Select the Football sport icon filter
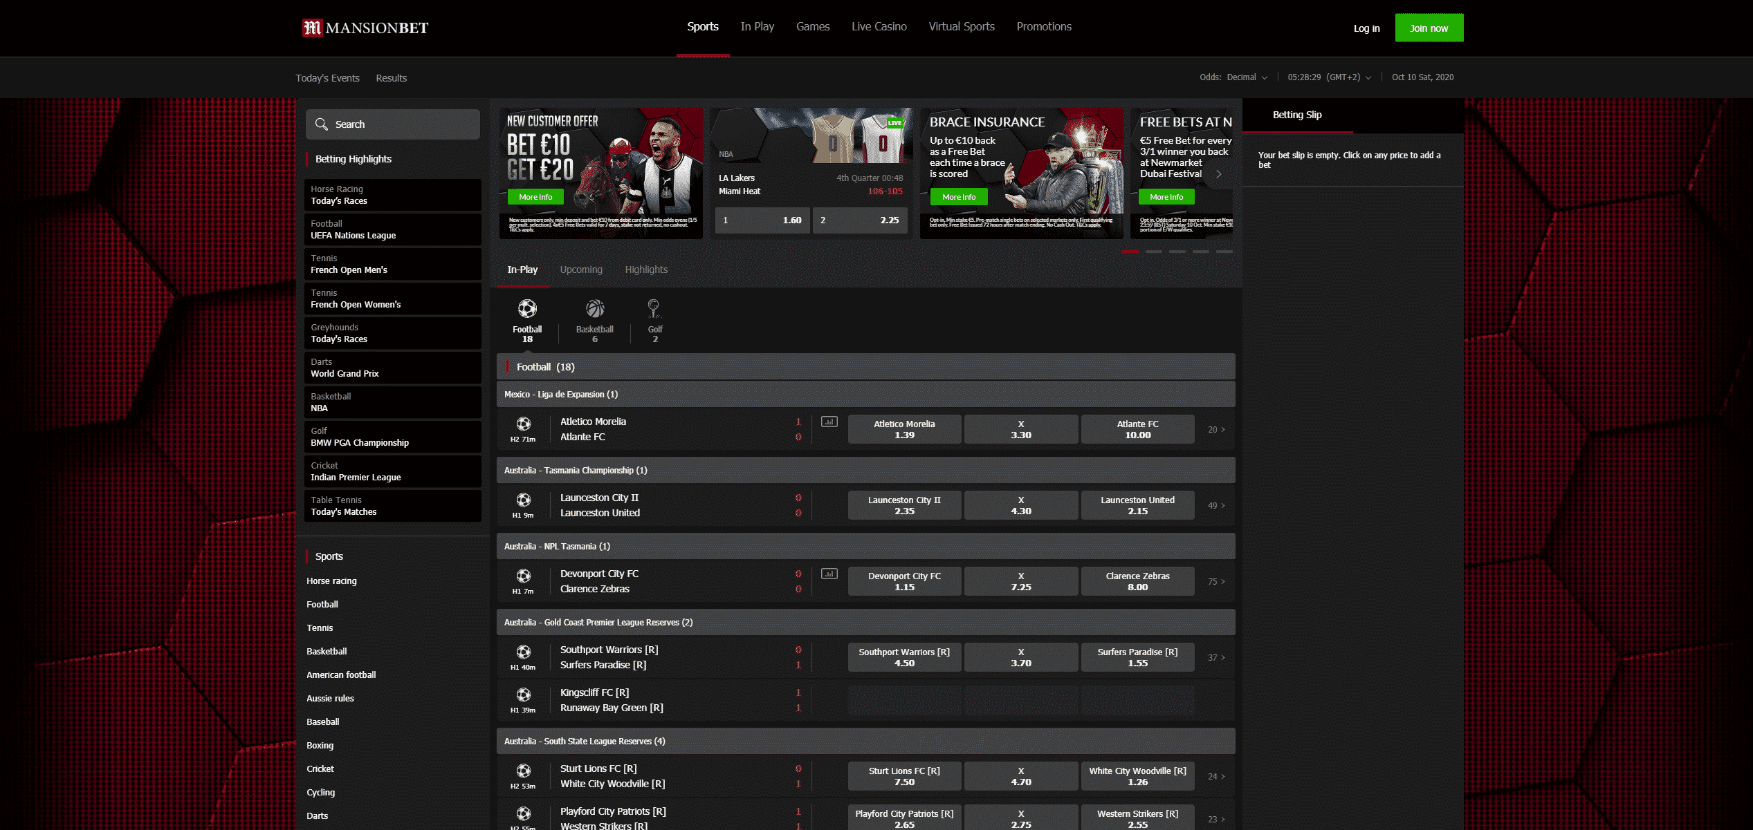 point(527,321)
